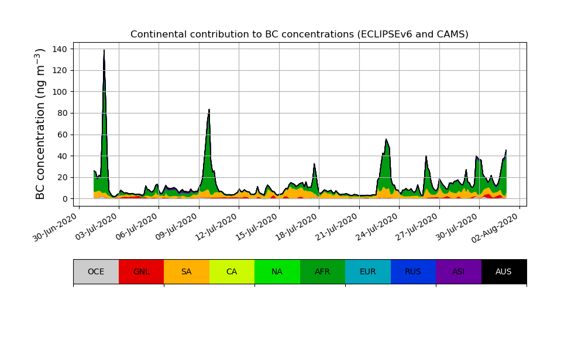Select the dark green AFR swatch

coord(322,271)
